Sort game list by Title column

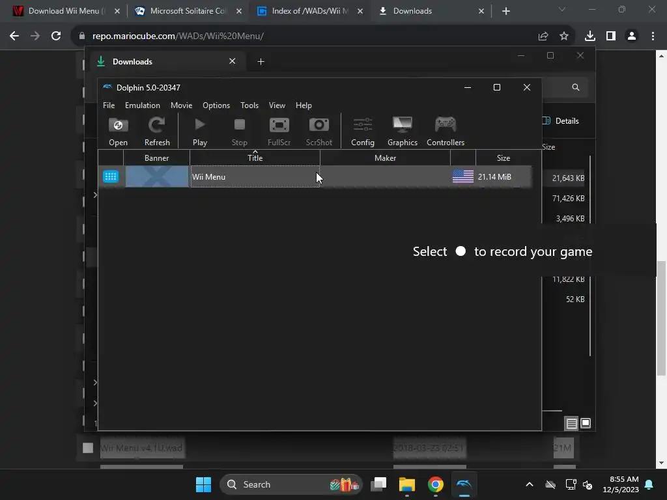[255, 158]
